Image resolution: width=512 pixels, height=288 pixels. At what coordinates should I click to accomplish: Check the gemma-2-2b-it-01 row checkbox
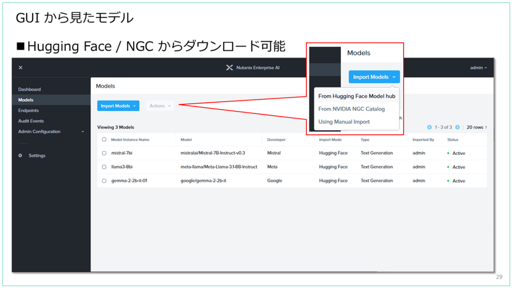click(x=104, y=181)
